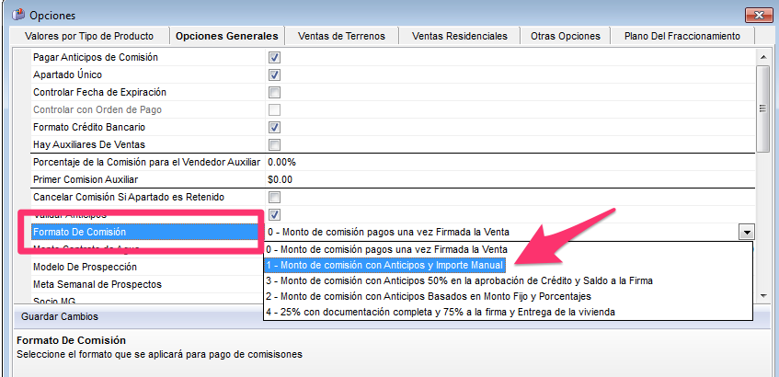The height and width of the screenshot is (377, 779).
Task: Toggle the Apartado Único checkbox
Action: tap(274, 74)
